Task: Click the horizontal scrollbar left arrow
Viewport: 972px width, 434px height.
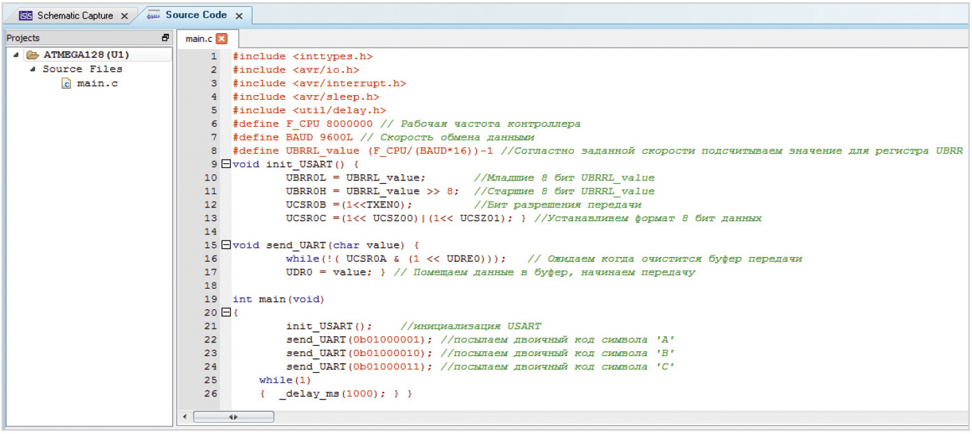Action: pos(185,417)
